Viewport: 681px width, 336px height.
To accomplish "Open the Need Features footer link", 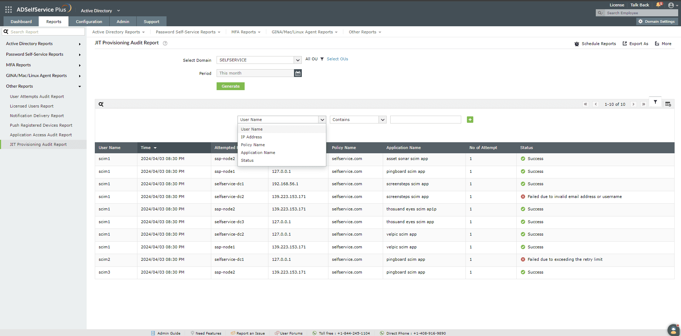I will pyautogui.click(x=206, y=333).
